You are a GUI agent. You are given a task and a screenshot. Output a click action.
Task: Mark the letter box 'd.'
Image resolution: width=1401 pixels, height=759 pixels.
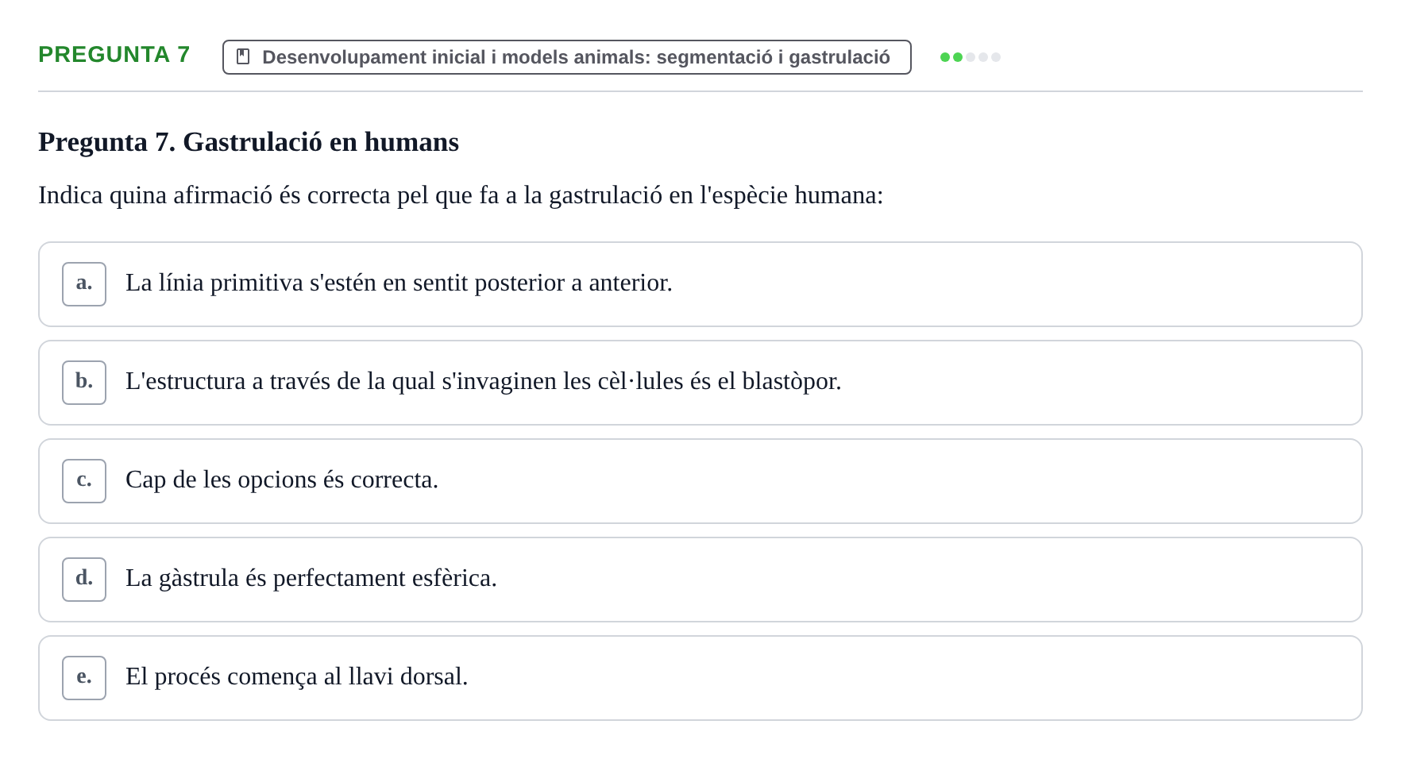(84, 580)
